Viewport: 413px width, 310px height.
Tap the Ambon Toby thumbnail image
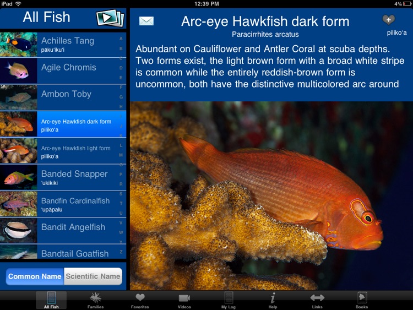coord(18,97)
